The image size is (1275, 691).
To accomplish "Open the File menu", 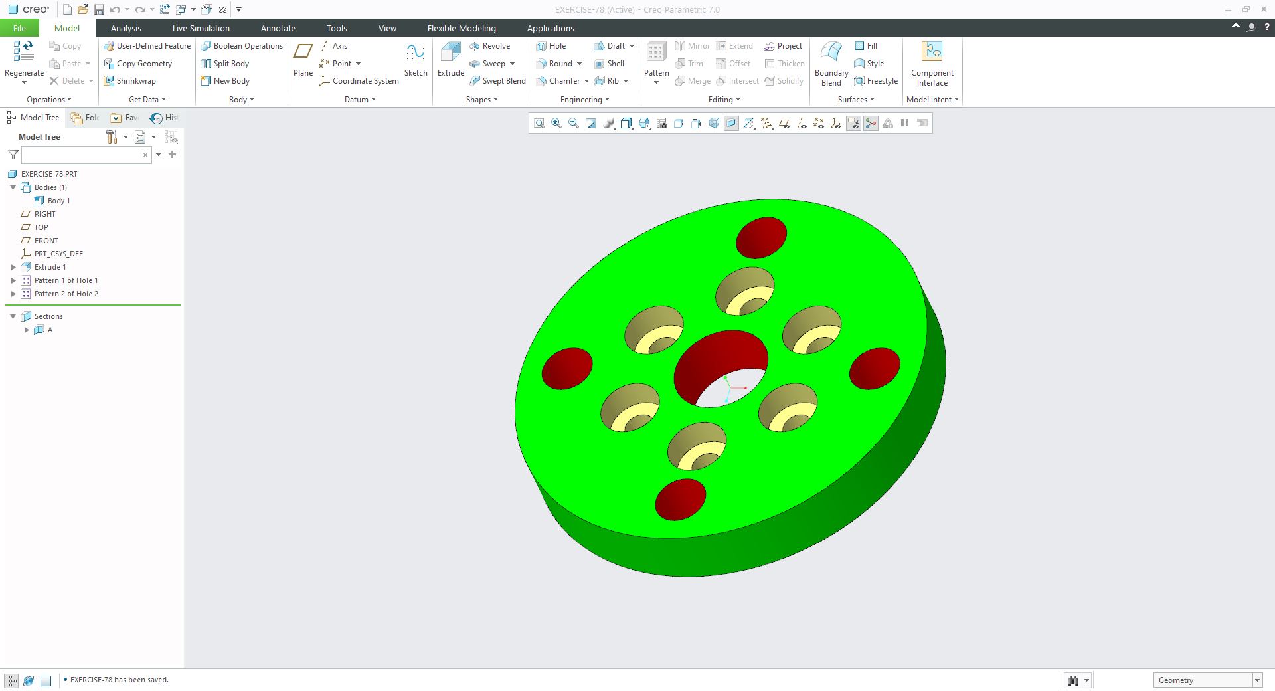I will pyautogui.click(x=19, y=28).
